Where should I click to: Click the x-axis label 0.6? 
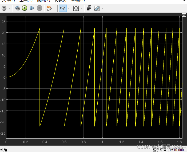tap(64, 142)
